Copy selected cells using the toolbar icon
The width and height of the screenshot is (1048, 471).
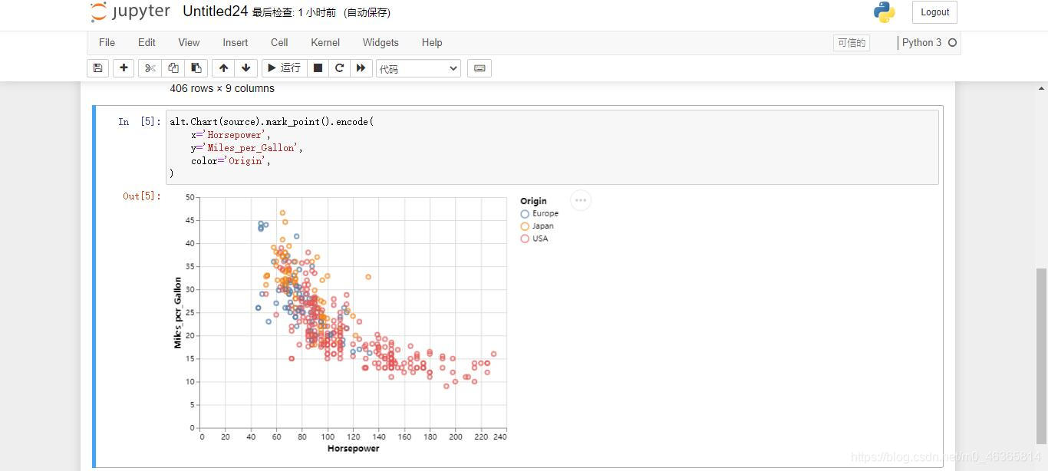point(173,68)
